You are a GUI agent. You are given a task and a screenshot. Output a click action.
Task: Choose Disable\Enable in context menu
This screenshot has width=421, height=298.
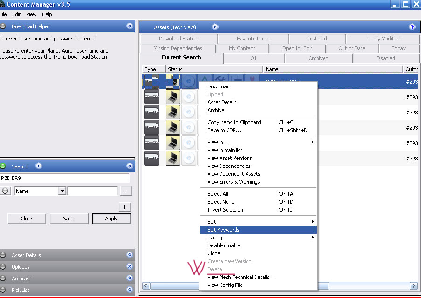coord(258,245)
